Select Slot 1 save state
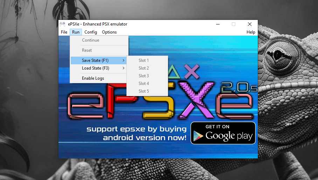The width and height of the screenshot is (318, 180). (x=144, y=60)
